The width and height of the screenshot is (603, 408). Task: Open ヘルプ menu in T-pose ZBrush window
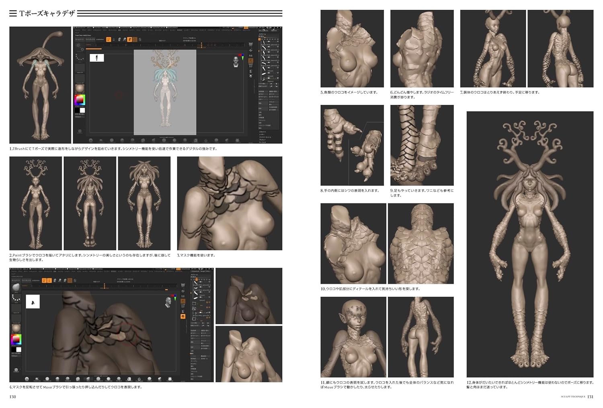[x=77, y=33]
